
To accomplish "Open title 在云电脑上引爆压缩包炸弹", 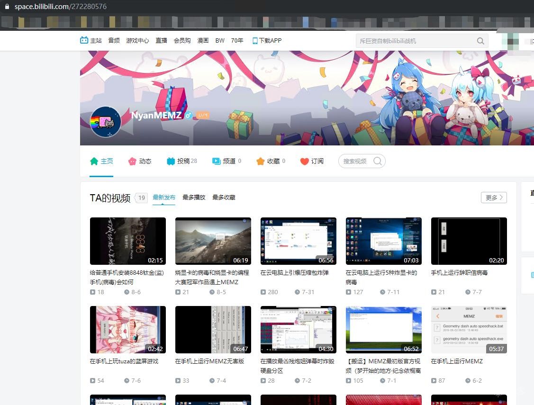I will 295,273.
